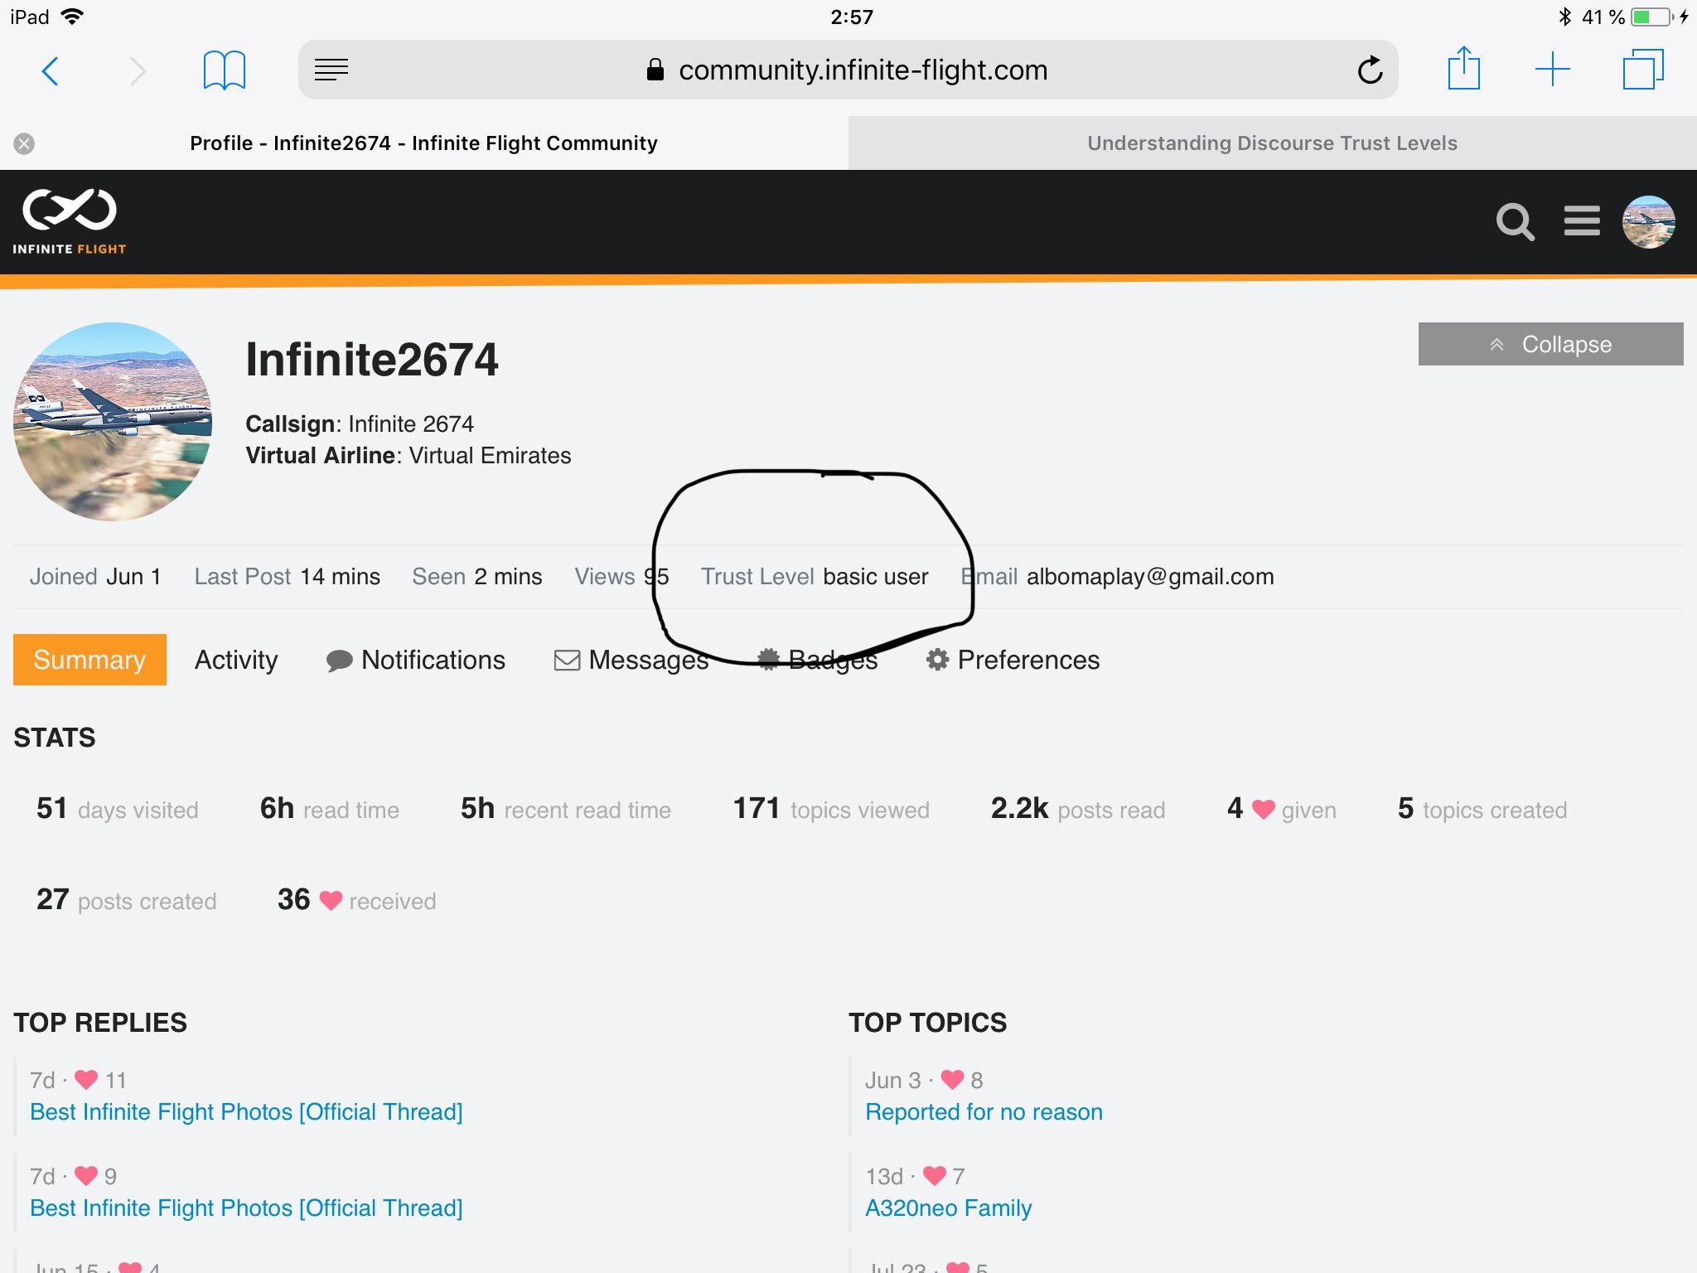This screenshot has width=1697, height=1273.
Task: Open user avatar menu in header
Action: 1648,222
